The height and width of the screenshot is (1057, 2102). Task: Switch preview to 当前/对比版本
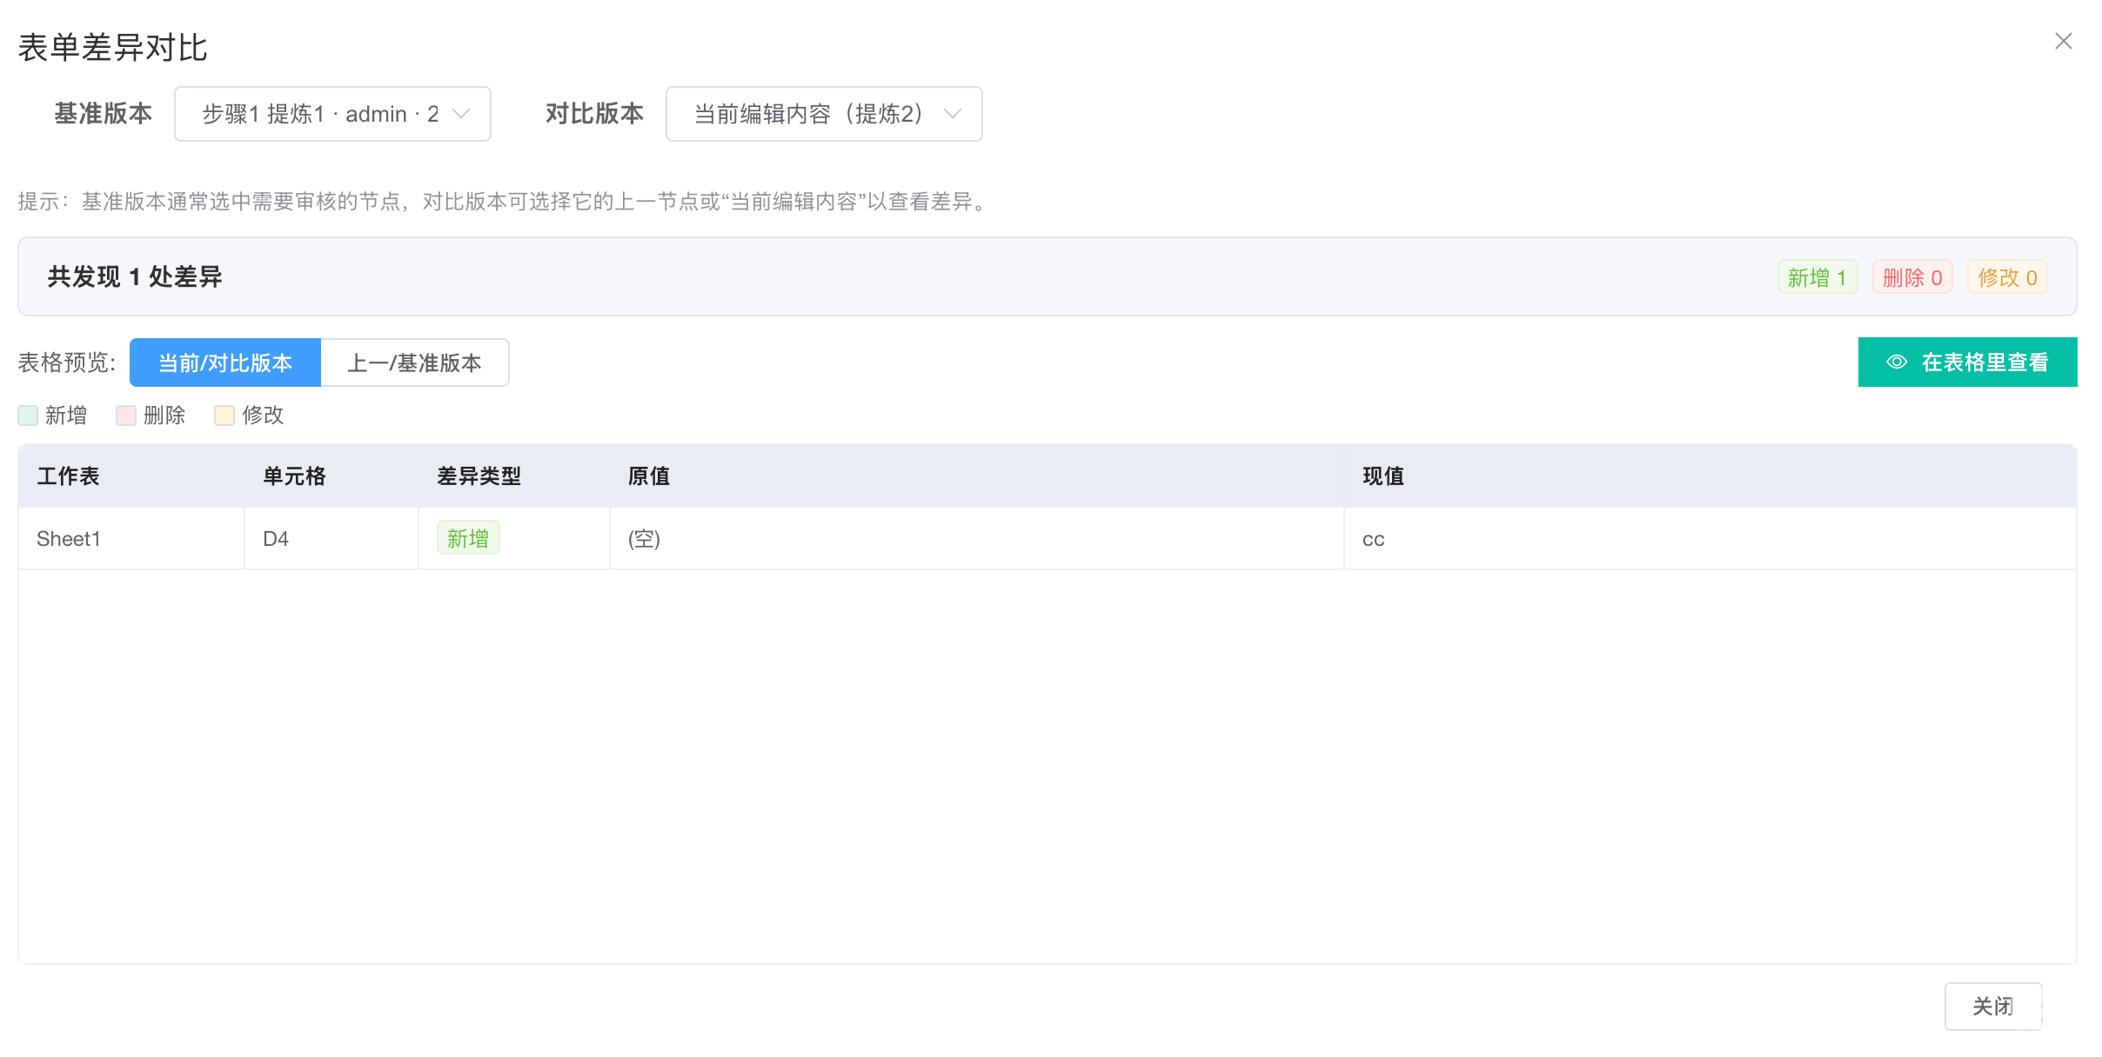tap(225, 362)
